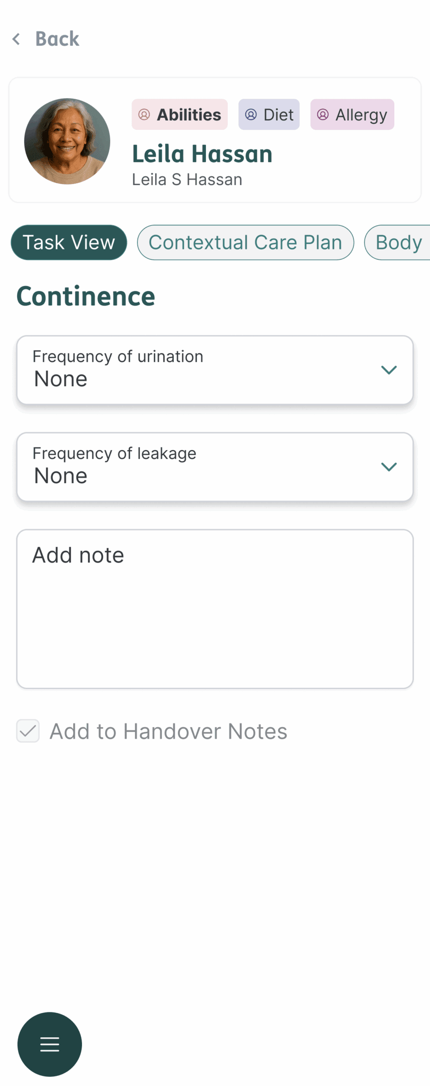Open the Body tab
430x1086 pixels.
pos(399,242)
